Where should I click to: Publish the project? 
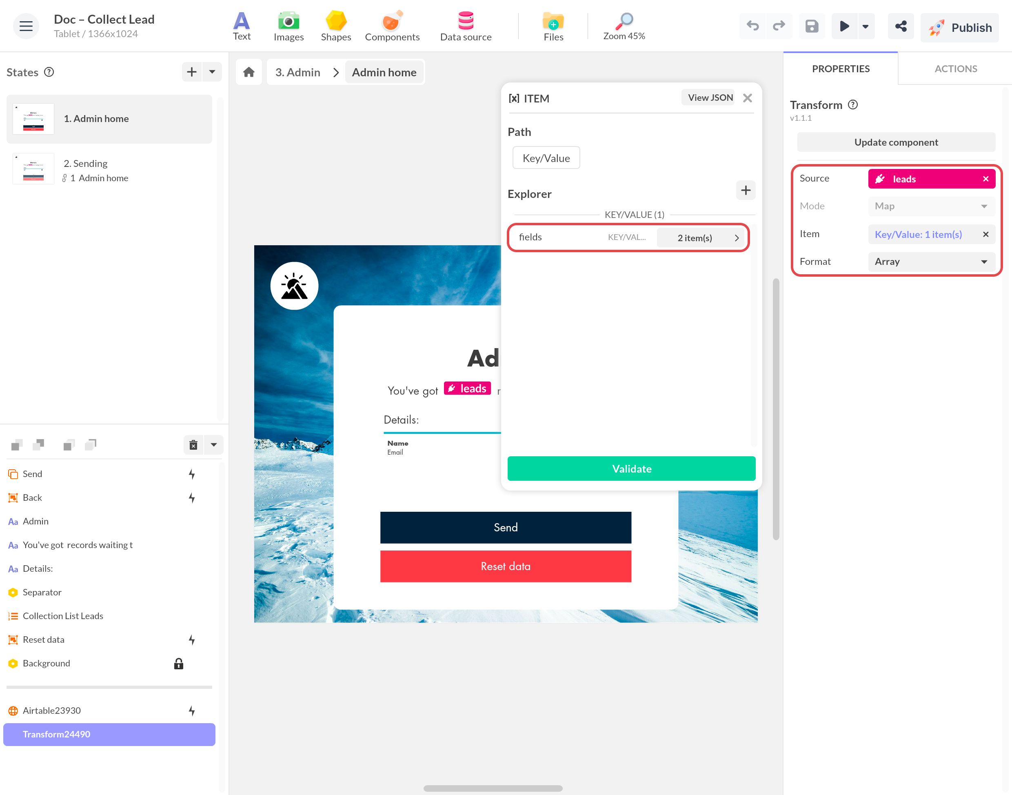point(959,27)
